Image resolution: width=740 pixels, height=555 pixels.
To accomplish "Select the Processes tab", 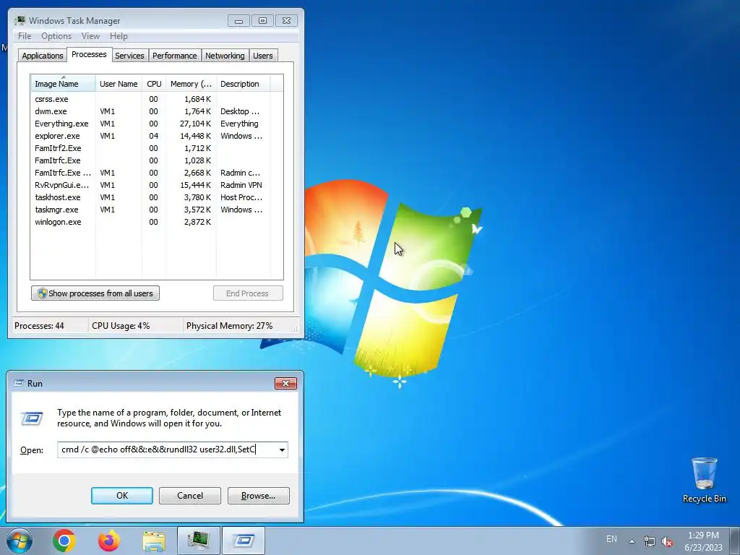I will click(89, 54).
